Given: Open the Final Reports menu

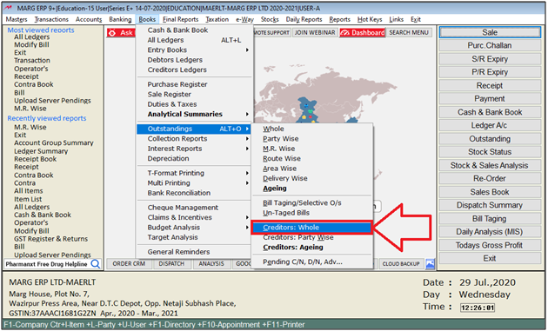Looking at the screenshot, I should pos(180,19).
